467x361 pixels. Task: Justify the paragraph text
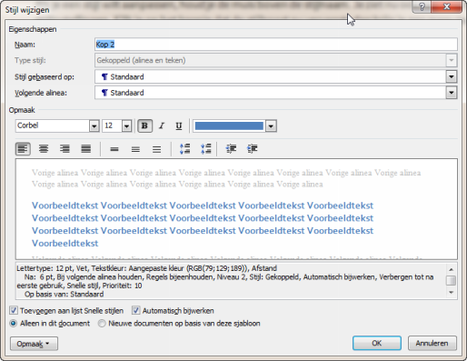coord(86,149)
